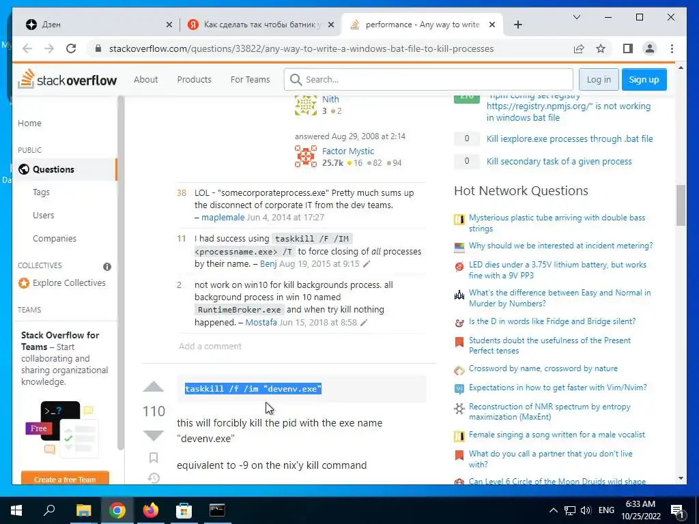
Task: Focus the Stack Overflow search field
Action: [x=429, y=79]
